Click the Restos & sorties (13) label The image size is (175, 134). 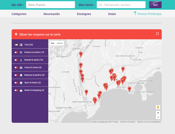click(x=34, y=52)
